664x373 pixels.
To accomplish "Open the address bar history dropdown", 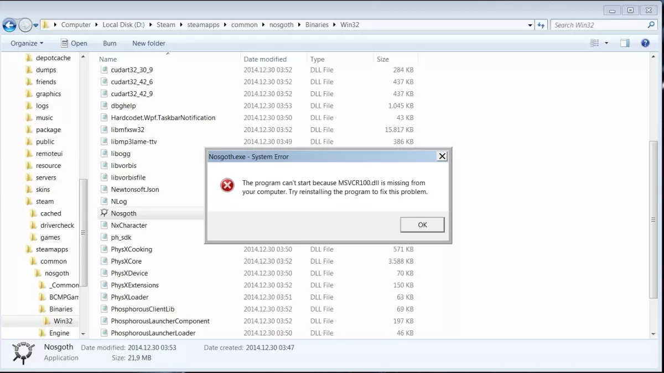I will (x=530, y=25).
